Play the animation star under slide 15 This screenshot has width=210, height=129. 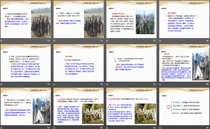tap(107, 41)
